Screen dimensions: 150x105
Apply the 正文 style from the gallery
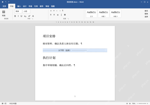pyautogui.click(x=91, y=13)
